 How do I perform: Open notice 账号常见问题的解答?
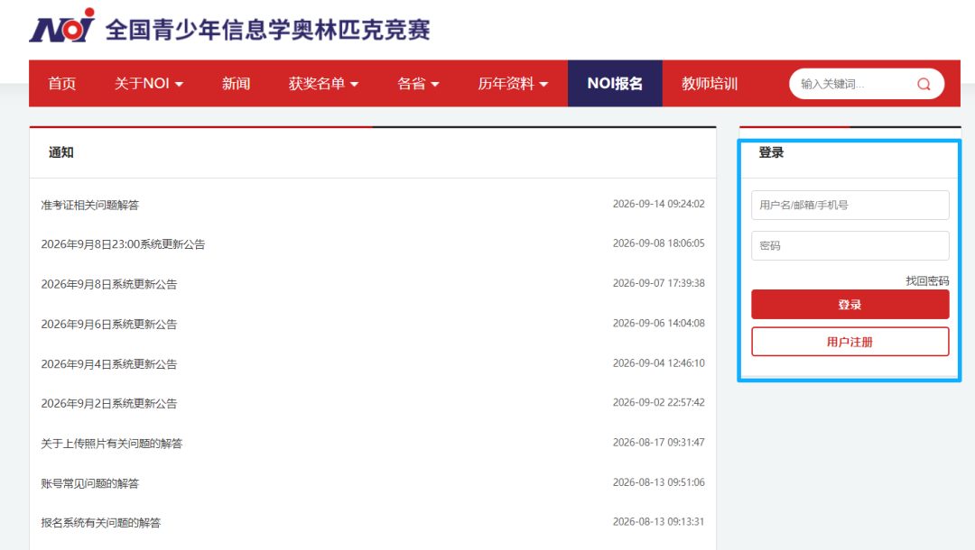coord(90,483)
